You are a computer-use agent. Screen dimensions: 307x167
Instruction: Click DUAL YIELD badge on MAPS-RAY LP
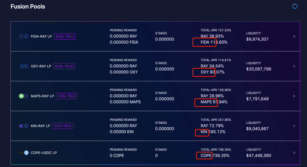[x=67, y=96]
